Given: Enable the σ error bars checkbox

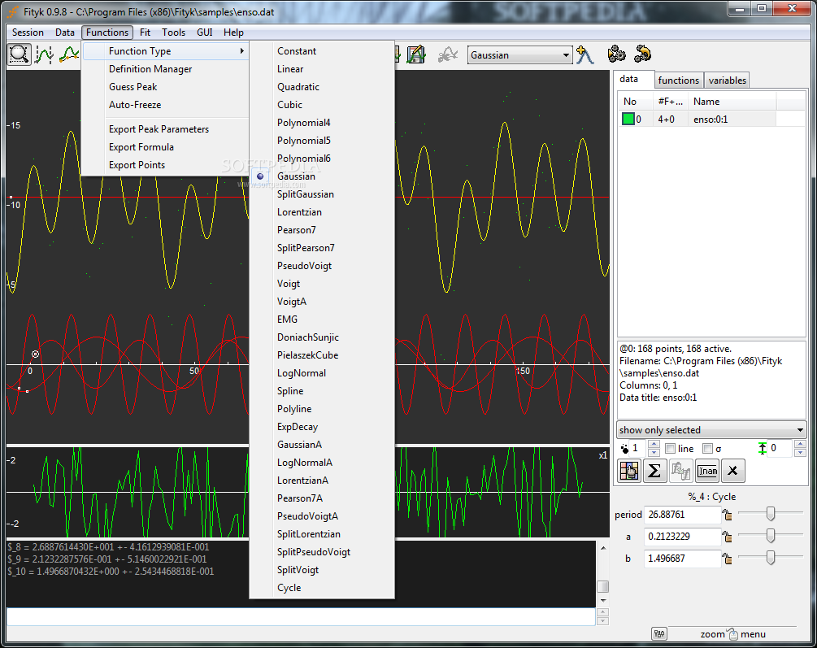Looking at the screenshot, I should [x=707, y=448].
